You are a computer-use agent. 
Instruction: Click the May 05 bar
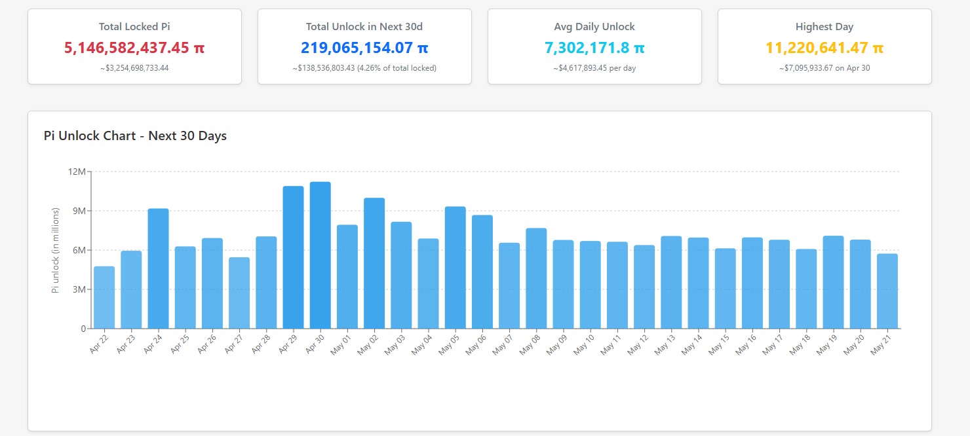455,267
